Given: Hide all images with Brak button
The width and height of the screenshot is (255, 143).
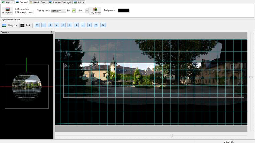Looking at the screenshot, I should click(26, 25).
